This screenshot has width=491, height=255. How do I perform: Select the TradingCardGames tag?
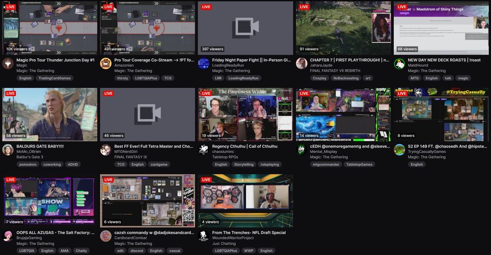pos(55,78)
